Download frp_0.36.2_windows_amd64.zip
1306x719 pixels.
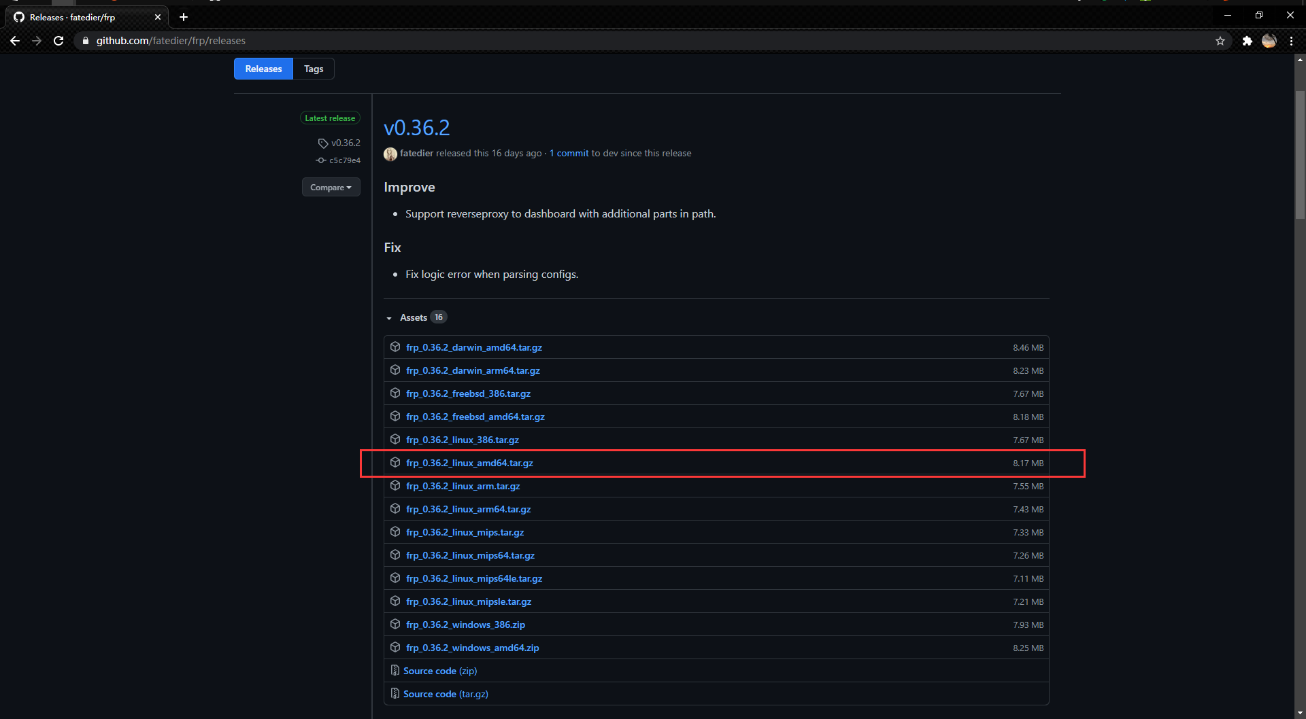pos(472,648)
